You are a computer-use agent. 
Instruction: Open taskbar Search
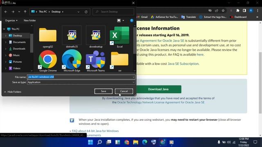point(99,142)
